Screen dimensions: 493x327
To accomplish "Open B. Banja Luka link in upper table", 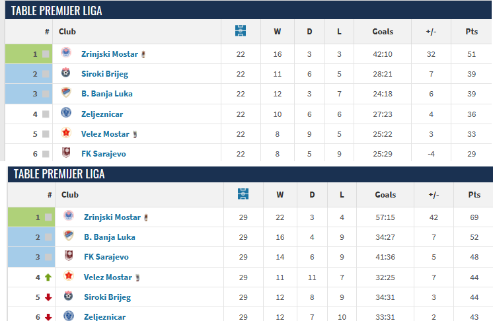I will pyautogui.click(x=107, y=94).
